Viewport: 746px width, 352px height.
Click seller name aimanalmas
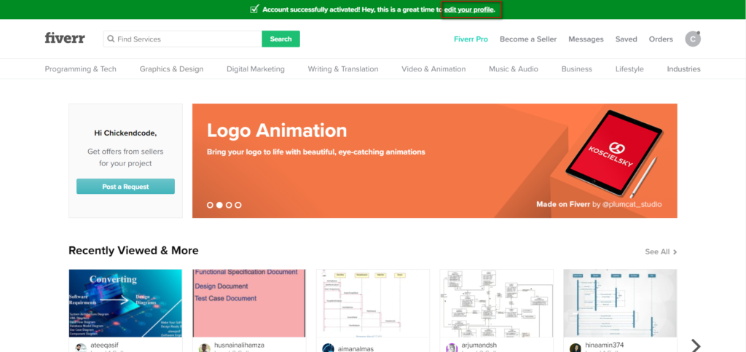click(x=356, y=348)
